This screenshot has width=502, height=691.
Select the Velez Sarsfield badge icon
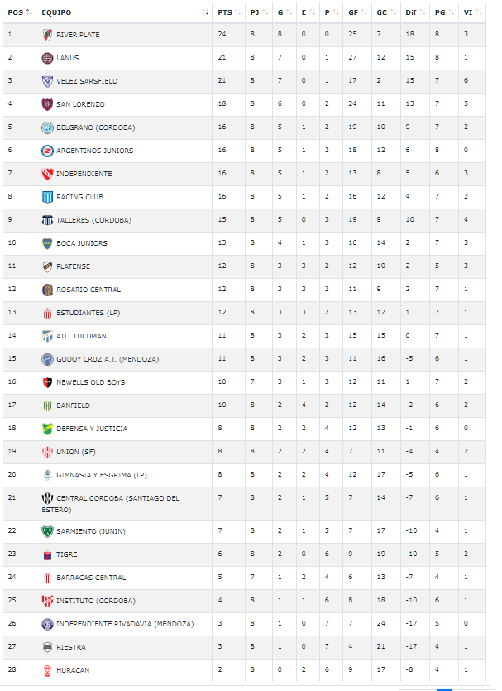click(x=47, y=81)
